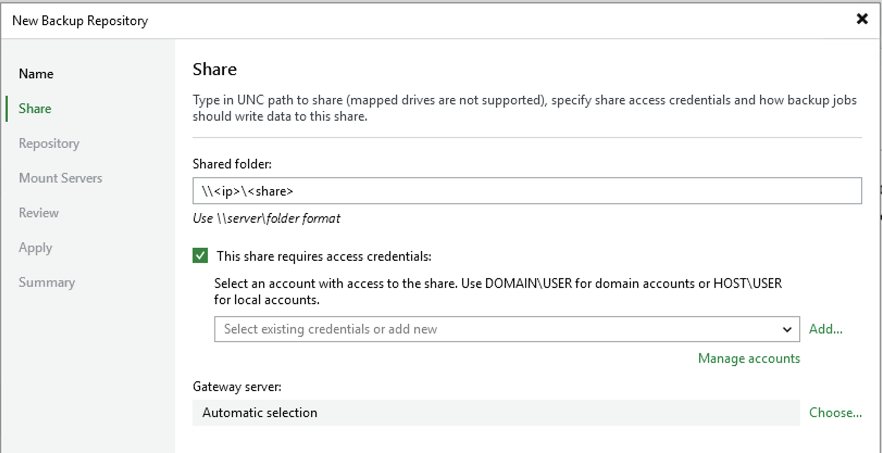Click the Share page heading
The width and height of the screenshot is (882, 453).
pyautogui.click(x=215, y=70)
